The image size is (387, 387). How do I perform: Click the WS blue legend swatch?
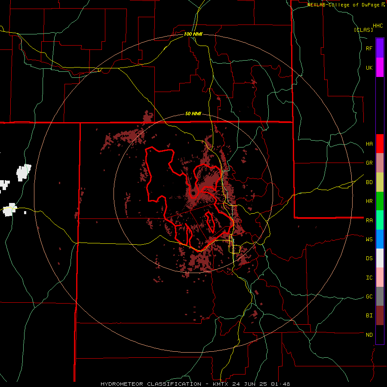click(380, 239)
